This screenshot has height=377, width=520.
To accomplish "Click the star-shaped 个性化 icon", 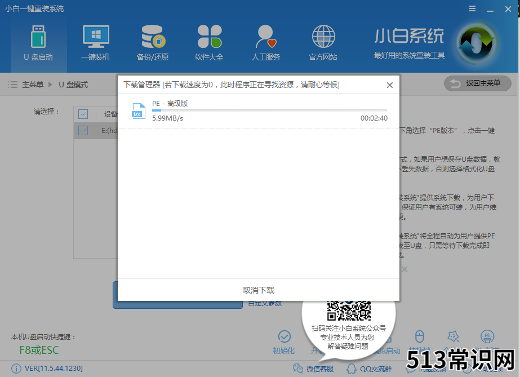I will pos(454,336).
